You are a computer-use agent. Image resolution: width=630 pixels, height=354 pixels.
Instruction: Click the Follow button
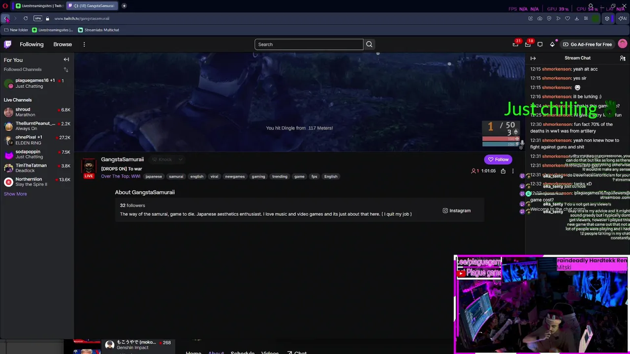coord(498,159)
